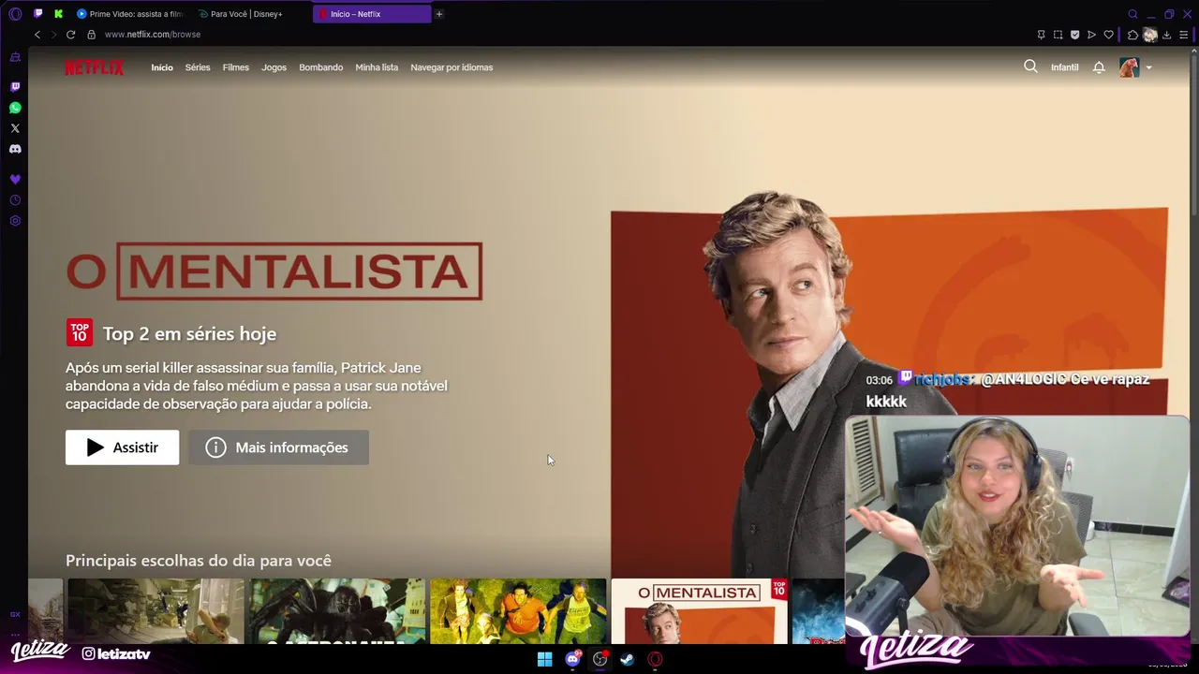This screenshot has width=1199, height=674.
Task: Open settings gear in sidebar
Action: pos(15,221)
